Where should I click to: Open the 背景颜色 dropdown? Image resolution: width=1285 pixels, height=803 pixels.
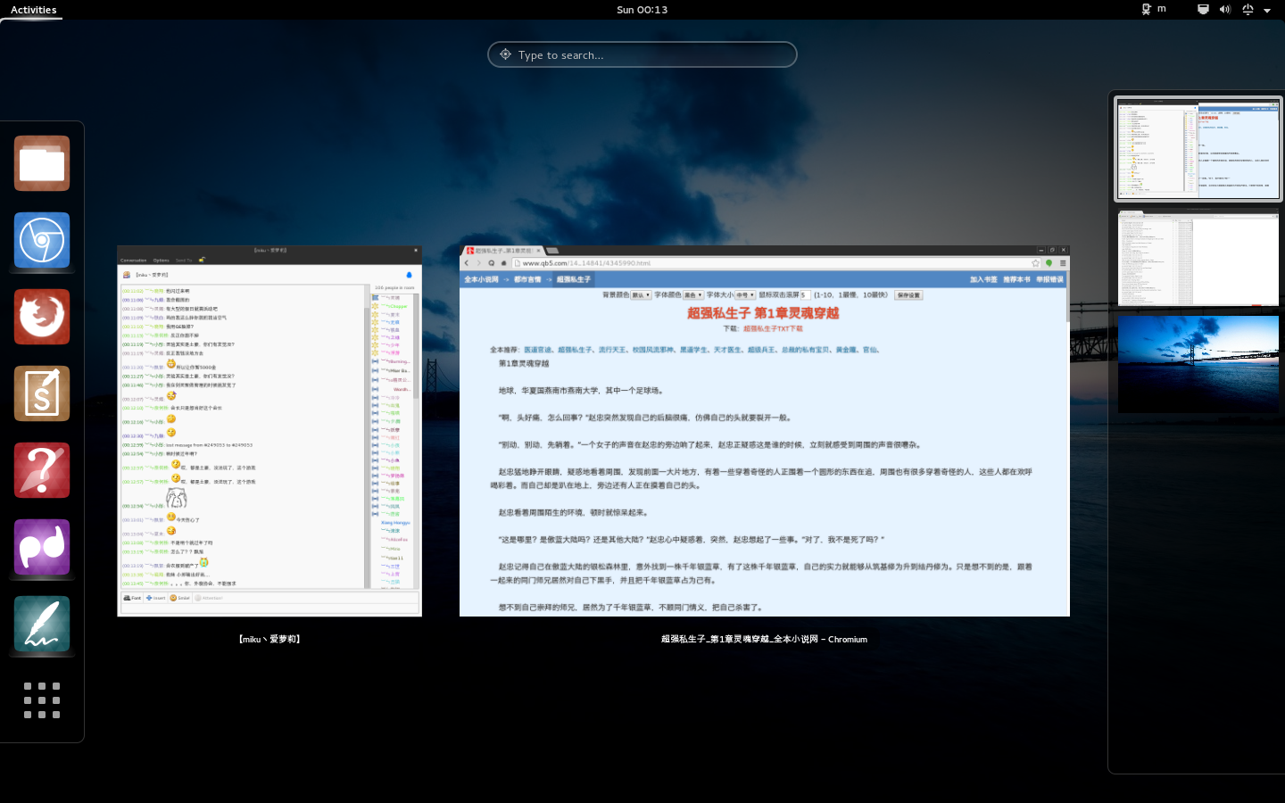[x=642, y=294]
